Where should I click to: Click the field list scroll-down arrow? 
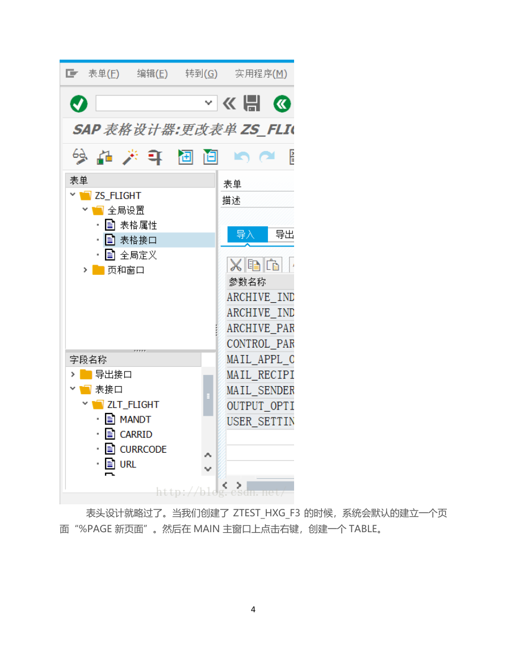click(x=208, y=469)
